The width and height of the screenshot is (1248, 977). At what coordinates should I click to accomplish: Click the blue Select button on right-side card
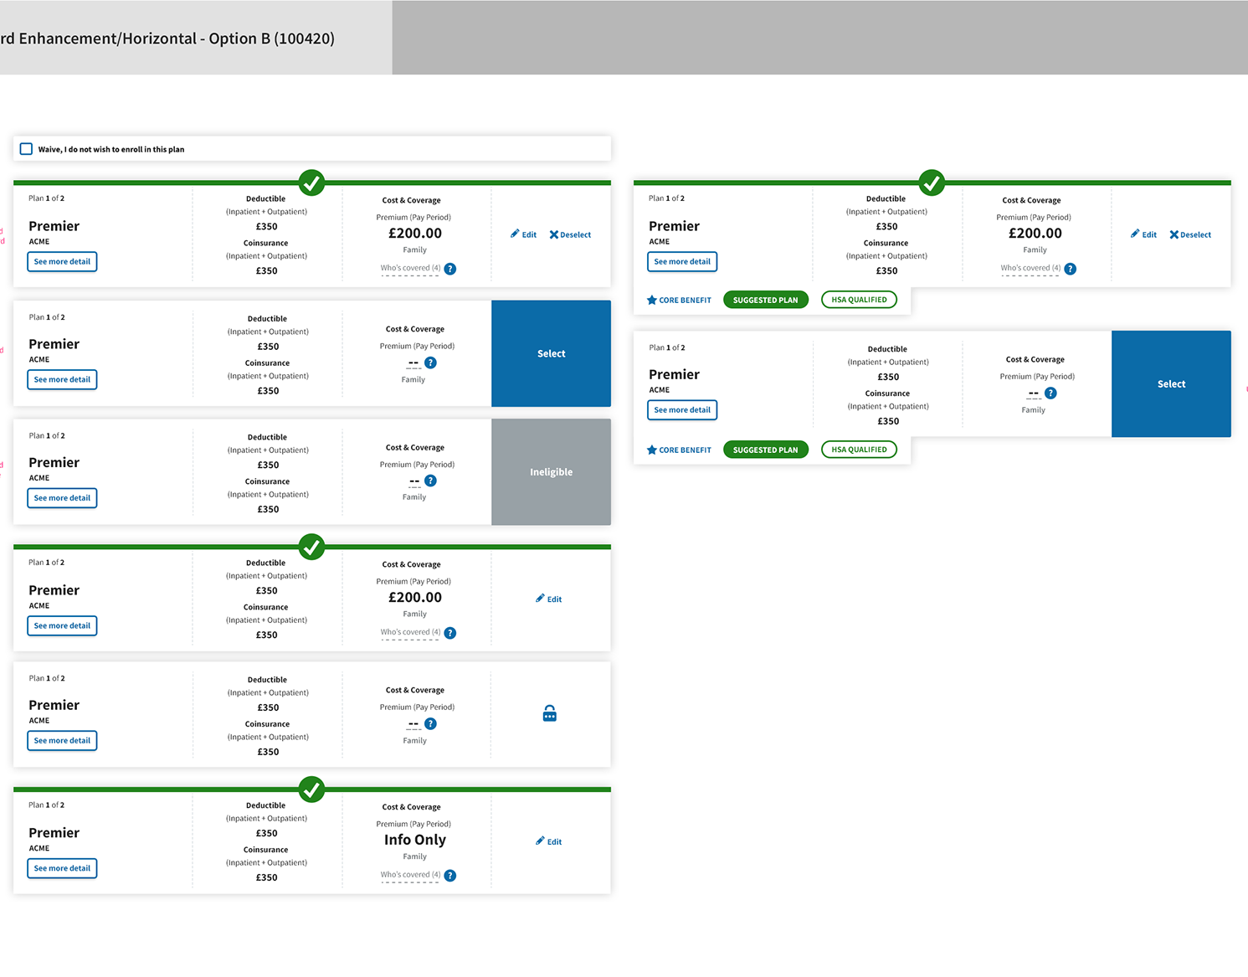pyautogui.click(x=1171, y=383)
